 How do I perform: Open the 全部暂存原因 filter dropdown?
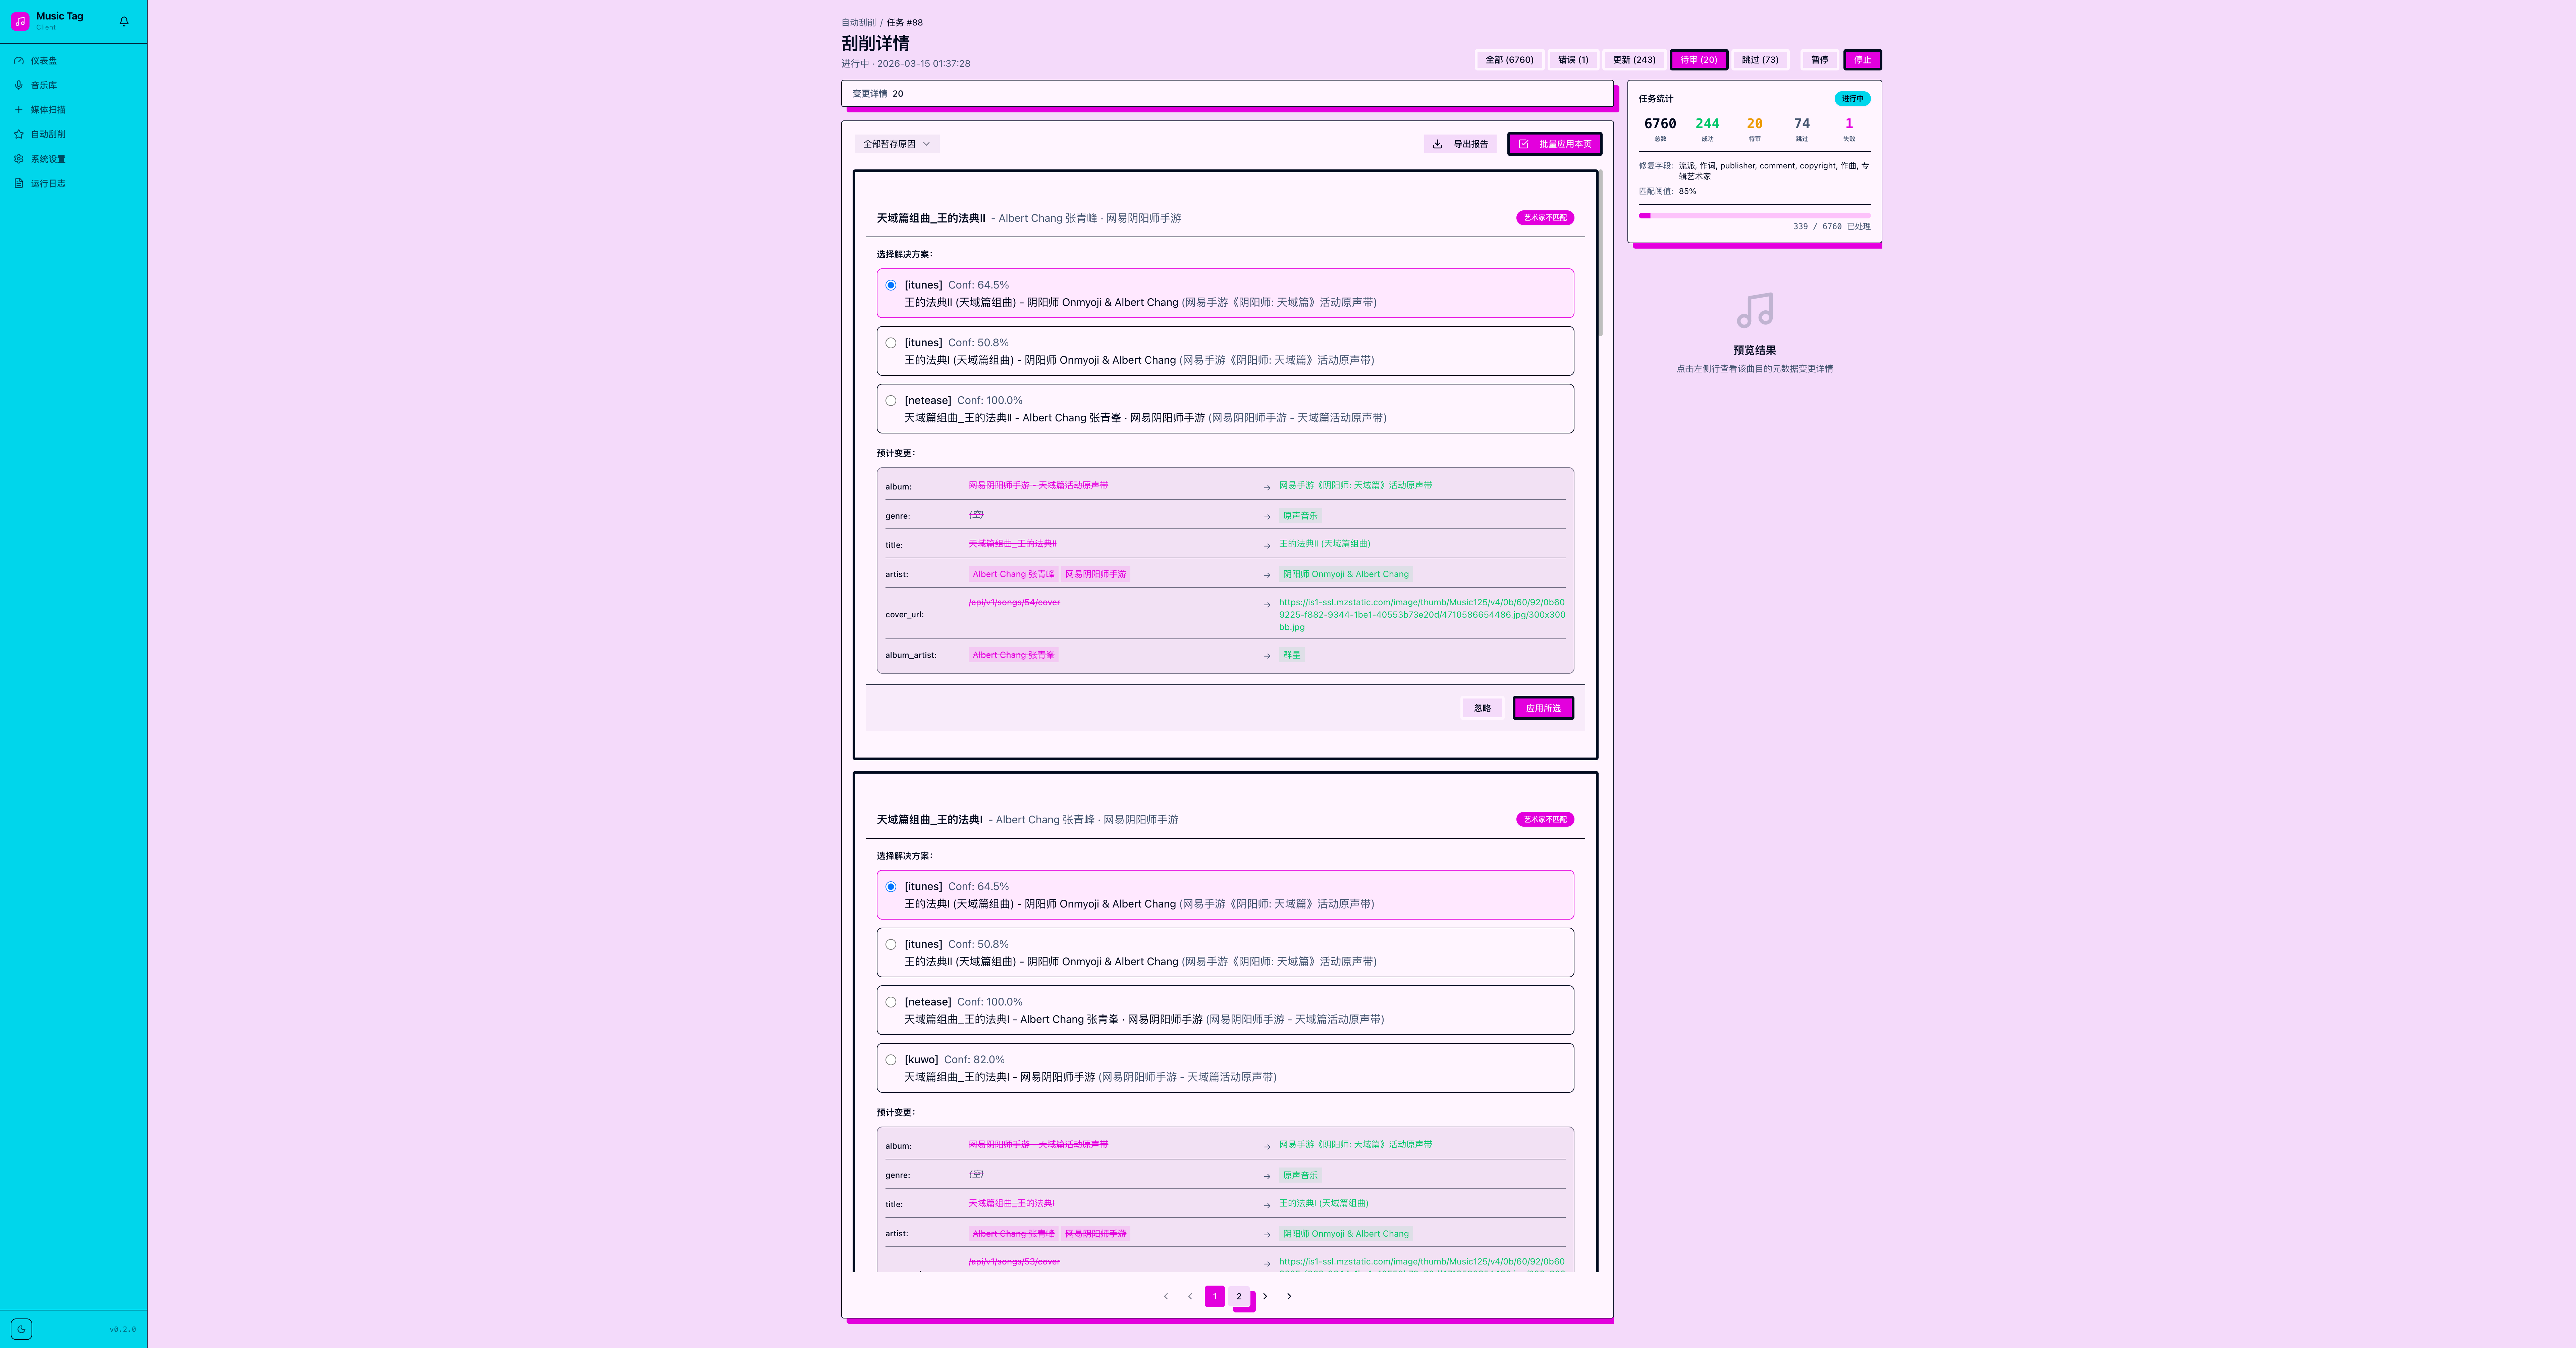pos(897,144)
